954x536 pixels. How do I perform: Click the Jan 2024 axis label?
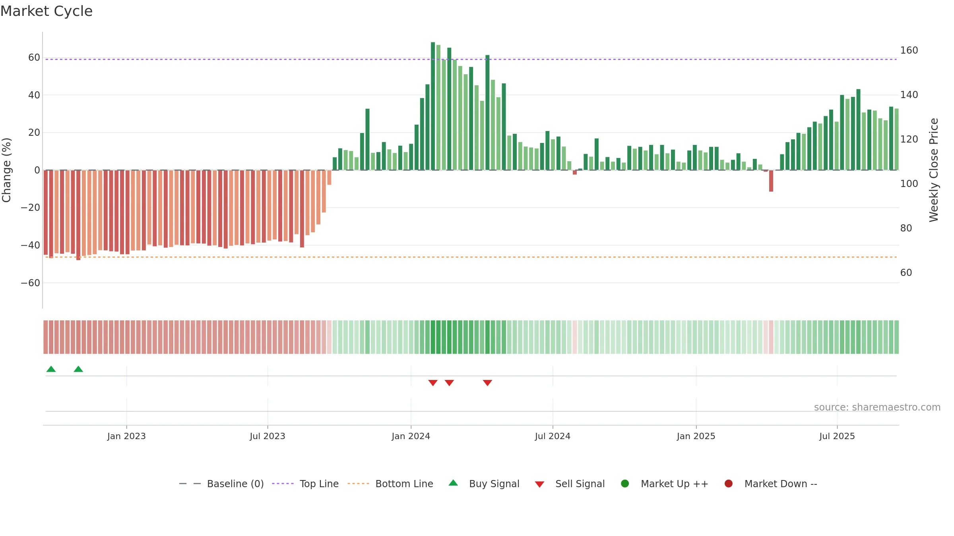click(x=411, y=436)
